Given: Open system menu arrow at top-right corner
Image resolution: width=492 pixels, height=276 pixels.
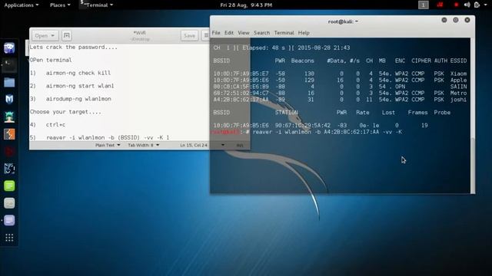Looking at the screenshot, I should pyautogui.click(x=486, y=5).
